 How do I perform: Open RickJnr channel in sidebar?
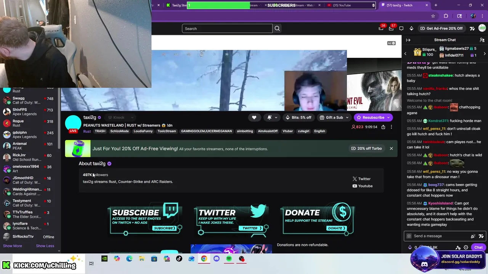pos(29,158)
